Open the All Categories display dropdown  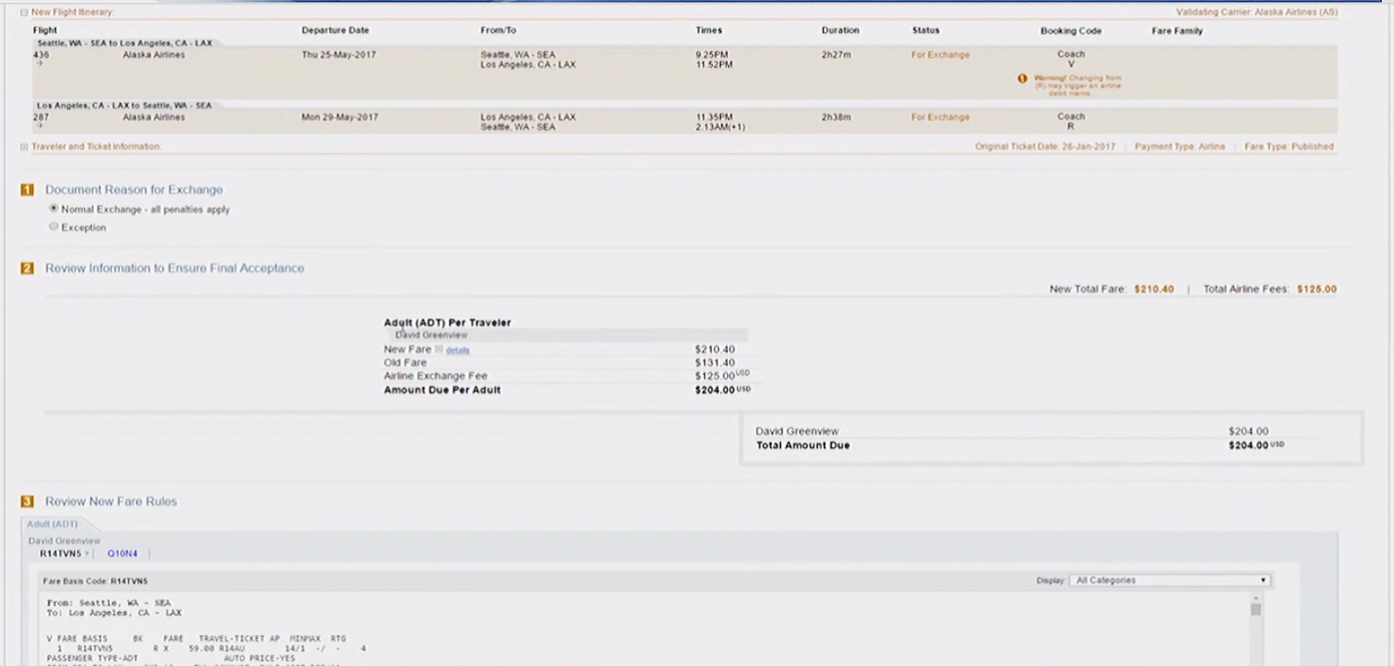[1169, 580]
